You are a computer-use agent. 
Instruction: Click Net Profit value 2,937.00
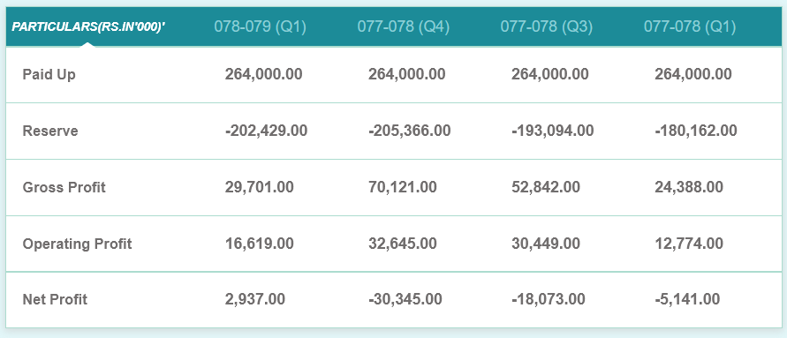255,299
